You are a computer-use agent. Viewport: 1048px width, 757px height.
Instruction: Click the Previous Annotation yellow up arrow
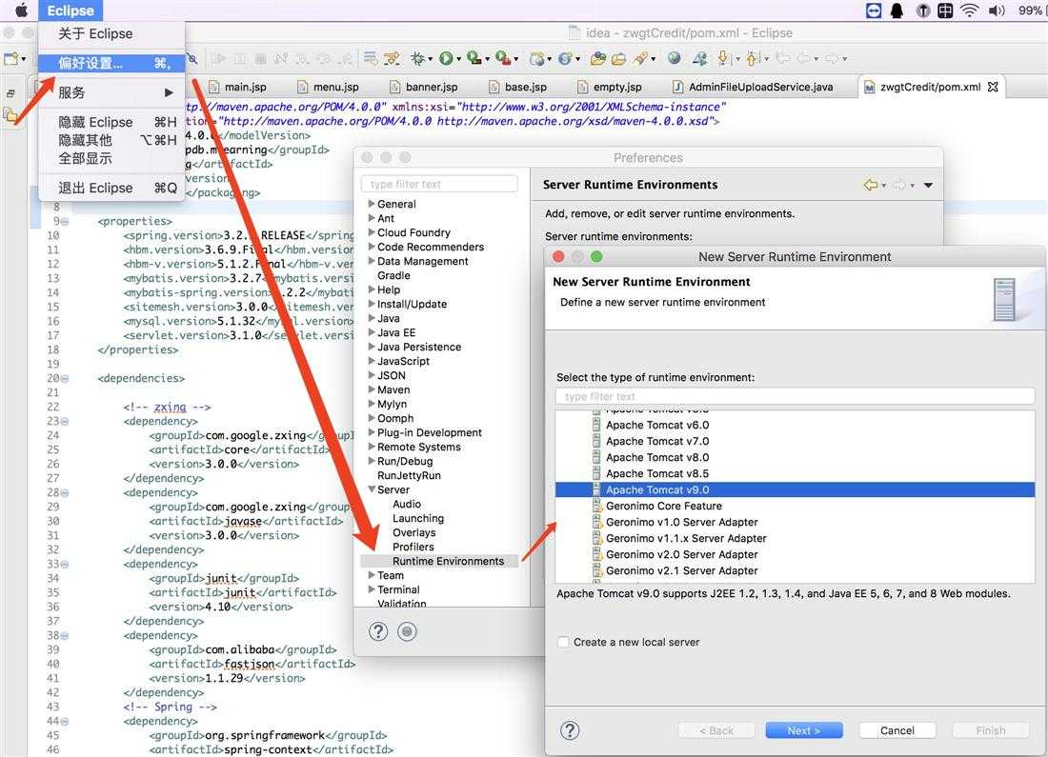click(752, 59)
